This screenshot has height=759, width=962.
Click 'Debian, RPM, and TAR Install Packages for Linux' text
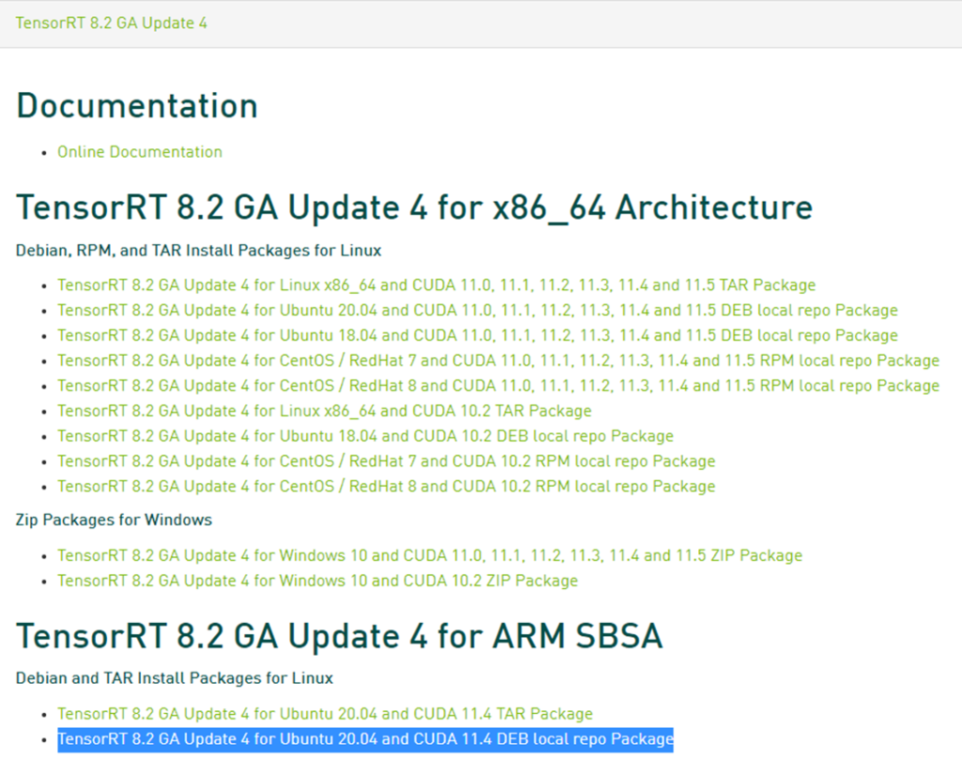[x=198, y=251]
